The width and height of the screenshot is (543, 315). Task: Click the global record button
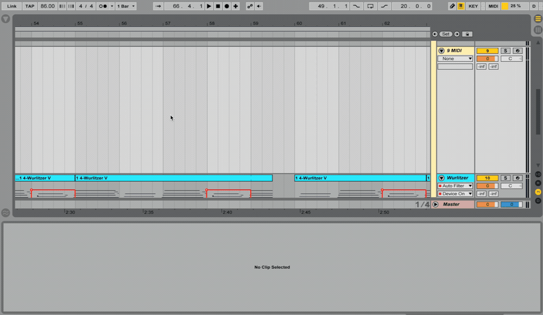tap(226, 6)
